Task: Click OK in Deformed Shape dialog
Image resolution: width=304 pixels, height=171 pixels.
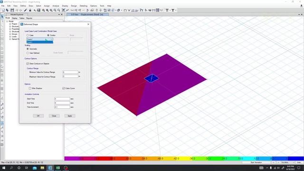Action: point(38,116)
